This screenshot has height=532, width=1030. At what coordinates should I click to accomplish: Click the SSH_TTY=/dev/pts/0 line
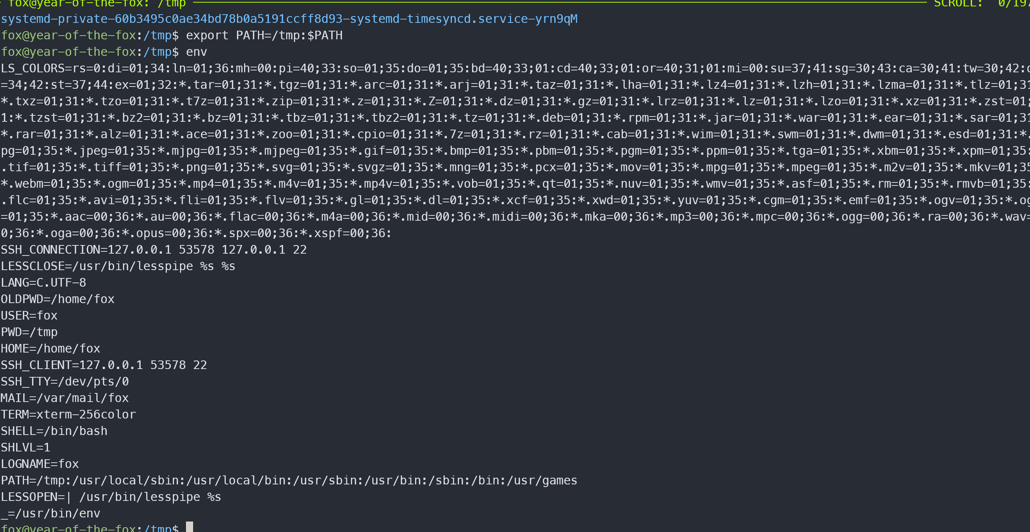tap(65, 381)
